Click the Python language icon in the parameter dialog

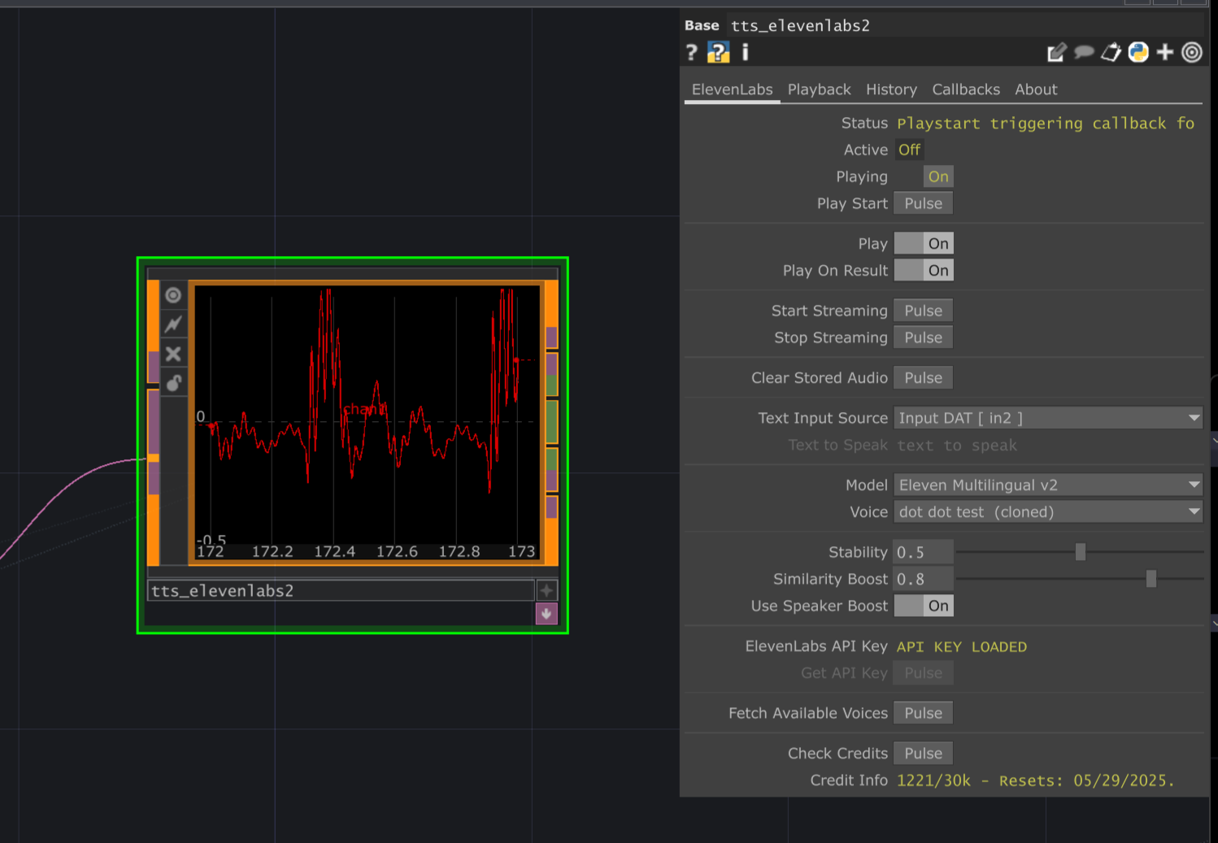(1138, 52)
